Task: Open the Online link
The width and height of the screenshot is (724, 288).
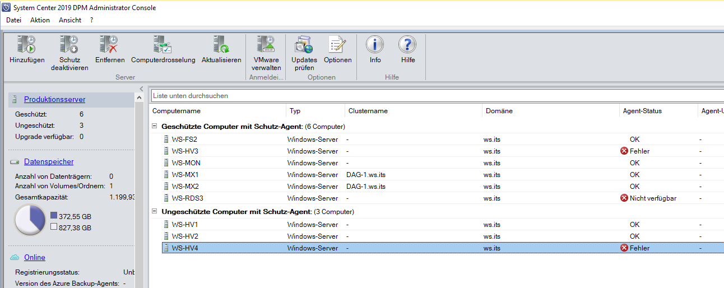Action: tap(35, 258)
